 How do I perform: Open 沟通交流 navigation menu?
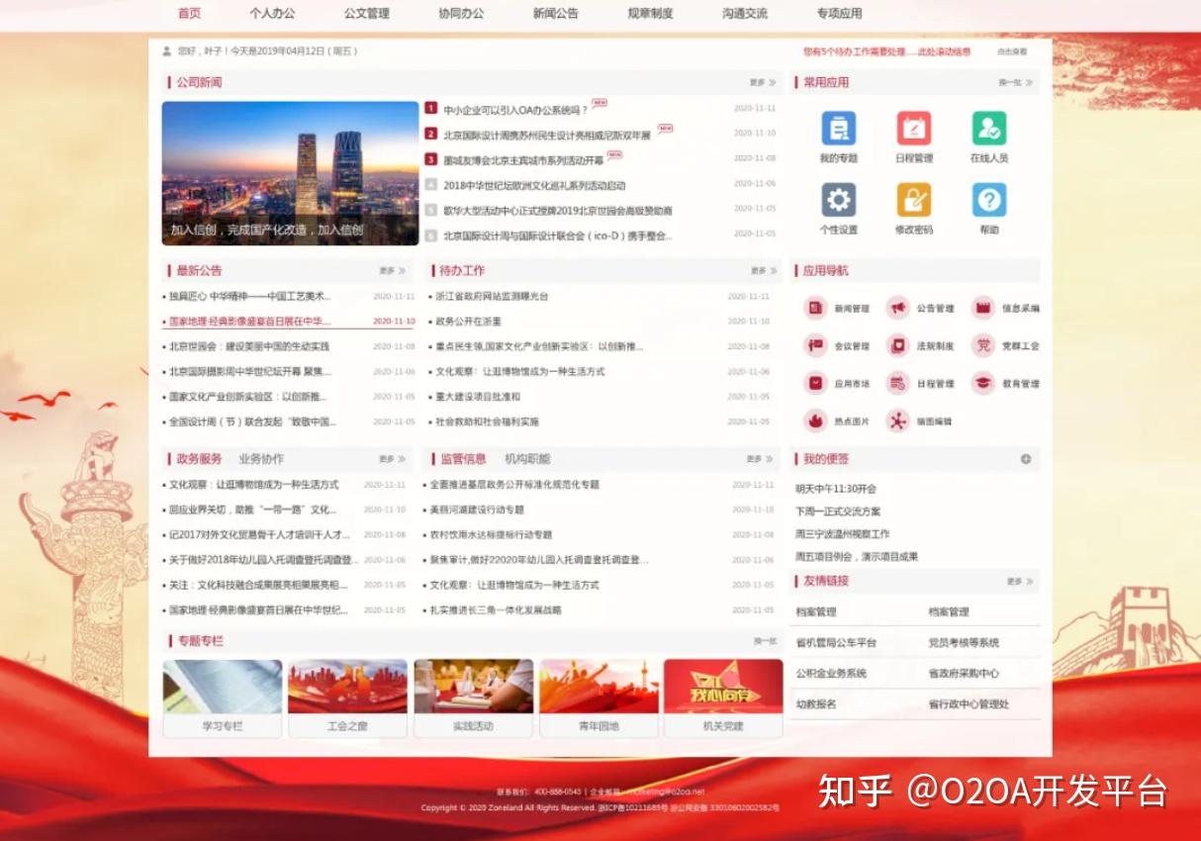tap(745, 14)
